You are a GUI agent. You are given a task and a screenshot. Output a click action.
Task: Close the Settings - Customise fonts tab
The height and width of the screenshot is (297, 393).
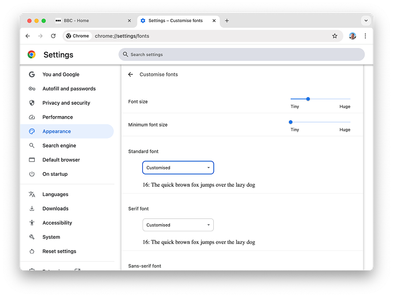pyautogui.click(x=214, y=21)
